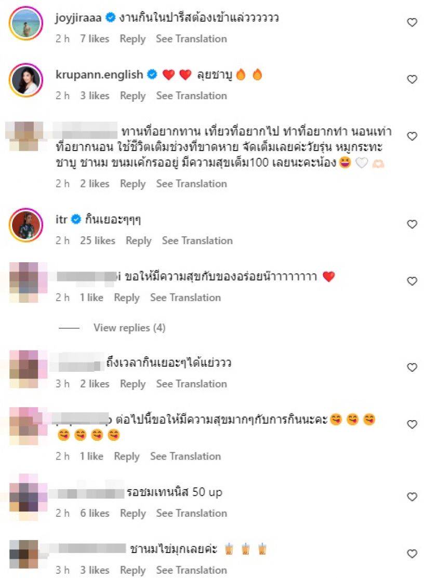Screen dimensions: 426x578
Task: Open krupann.english username link
Action: tap(99, 74)
